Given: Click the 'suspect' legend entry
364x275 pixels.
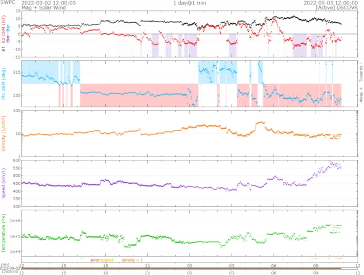Looking at the screenshot, I should [107, 260].
